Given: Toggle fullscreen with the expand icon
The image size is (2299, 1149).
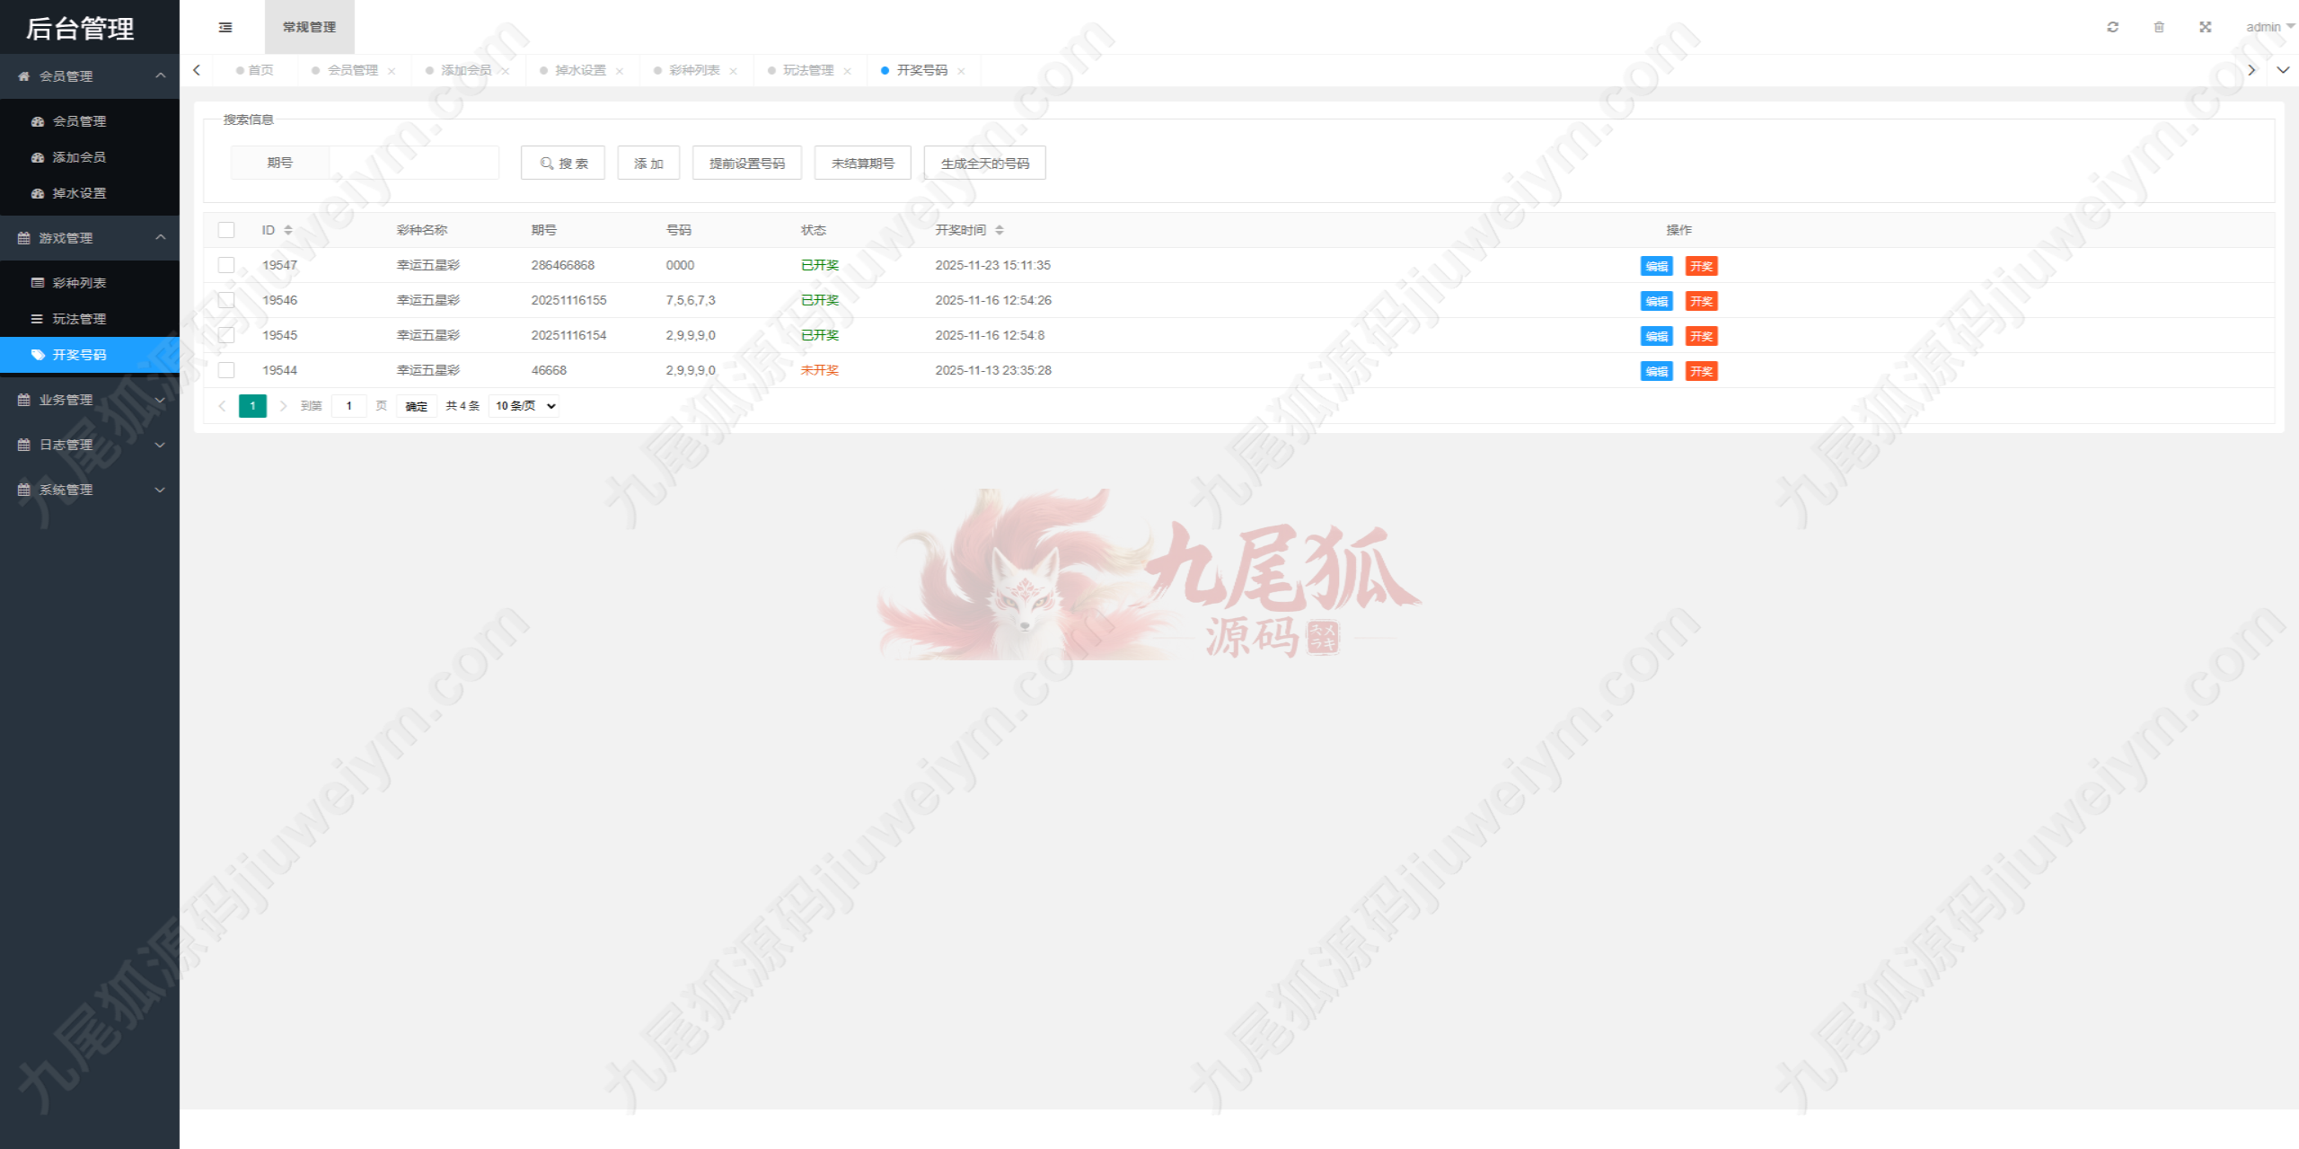Looking at the screenshot, I should 2205,27.
